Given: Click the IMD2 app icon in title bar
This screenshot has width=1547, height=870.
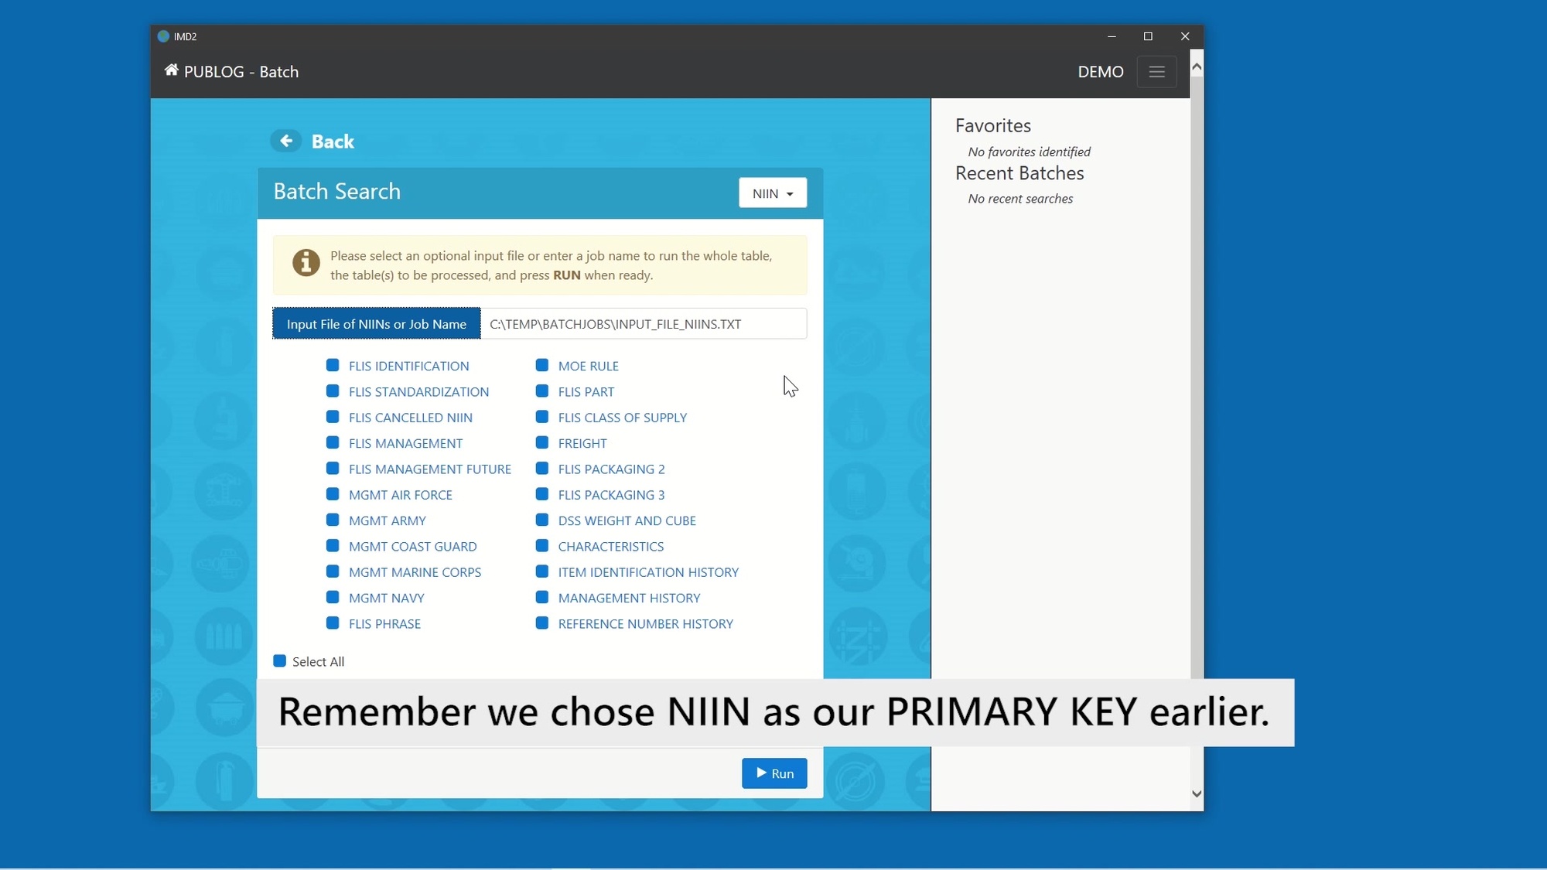Looking at the screenshot, I should click(163, 36).
